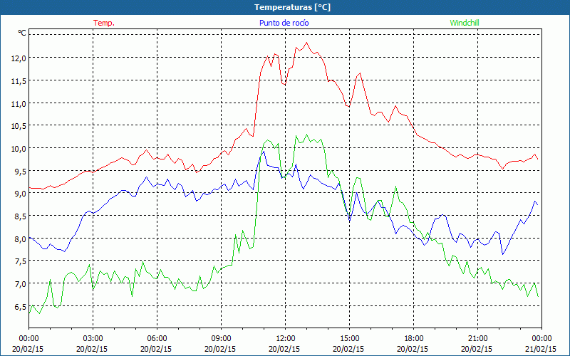This screenshot has width=570, height=356.
Task: Click the '00:00' label above '21/02/15'
Action: coord(541,339)
